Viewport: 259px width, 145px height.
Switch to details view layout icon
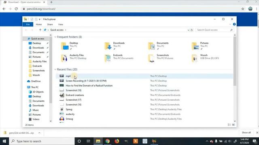[x=229, y=125]
